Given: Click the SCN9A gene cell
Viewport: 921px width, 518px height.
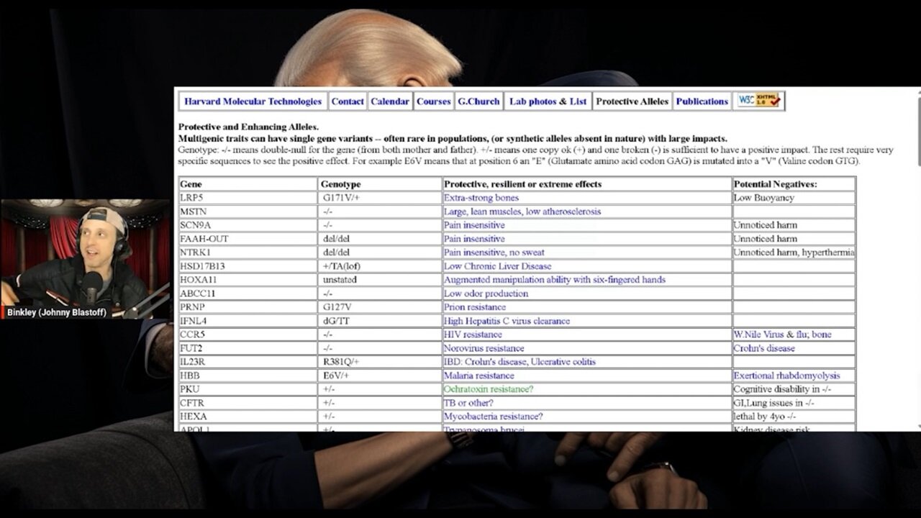Looking at the screenshot, I should (248, 225).
